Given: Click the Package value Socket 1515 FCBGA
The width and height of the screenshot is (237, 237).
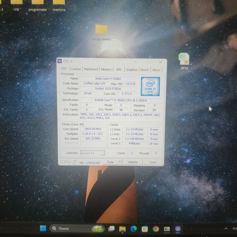Looking at the screenshot, I should 108,89.
